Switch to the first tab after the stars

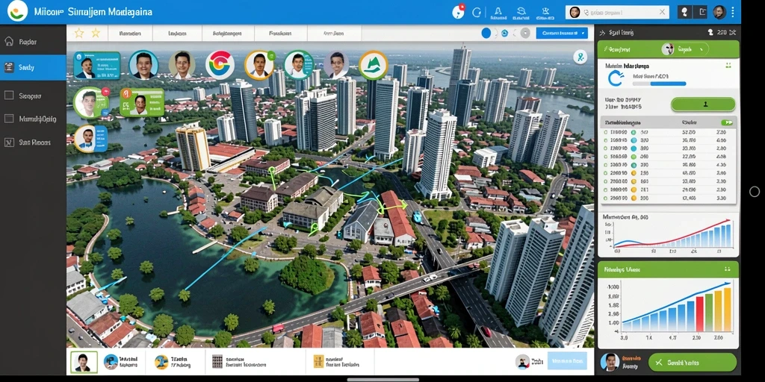point(130,34)
